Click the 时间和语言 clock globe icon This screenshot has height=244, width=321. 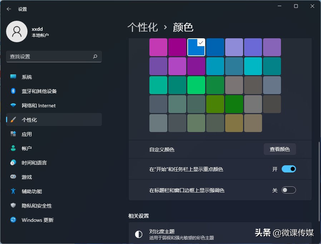pos(13,162)
